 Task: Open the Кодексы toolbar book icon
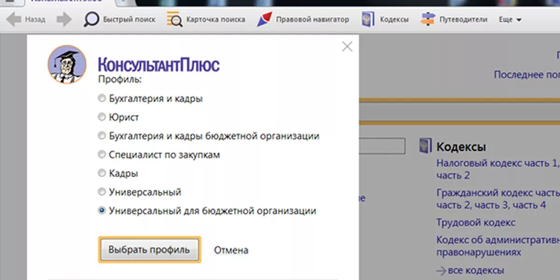click(368, 20)
